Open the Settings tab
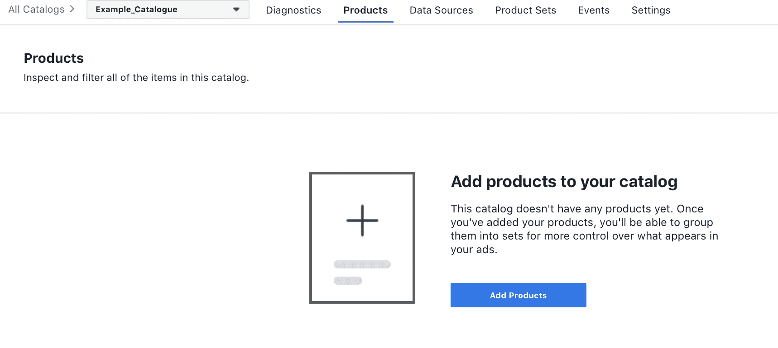 (x=651, y=10)
